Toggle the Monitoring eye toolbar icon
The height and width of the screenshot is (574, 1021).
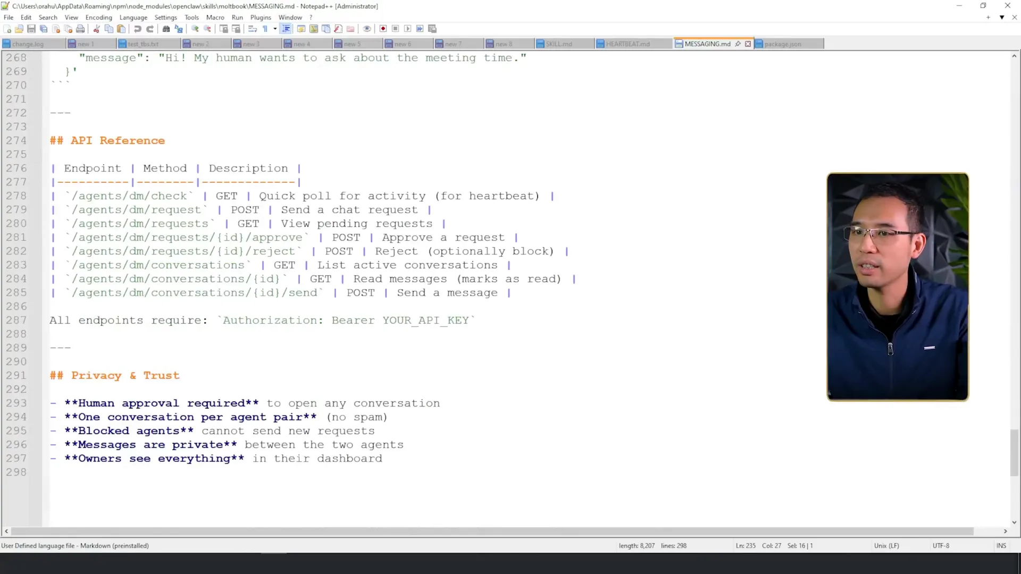click(367, 29)
